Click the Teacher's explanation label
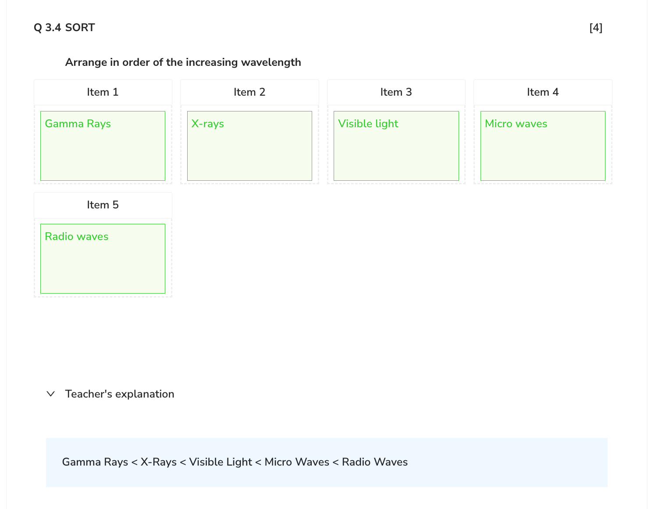 pyautogui.click(x=119, y=394)
